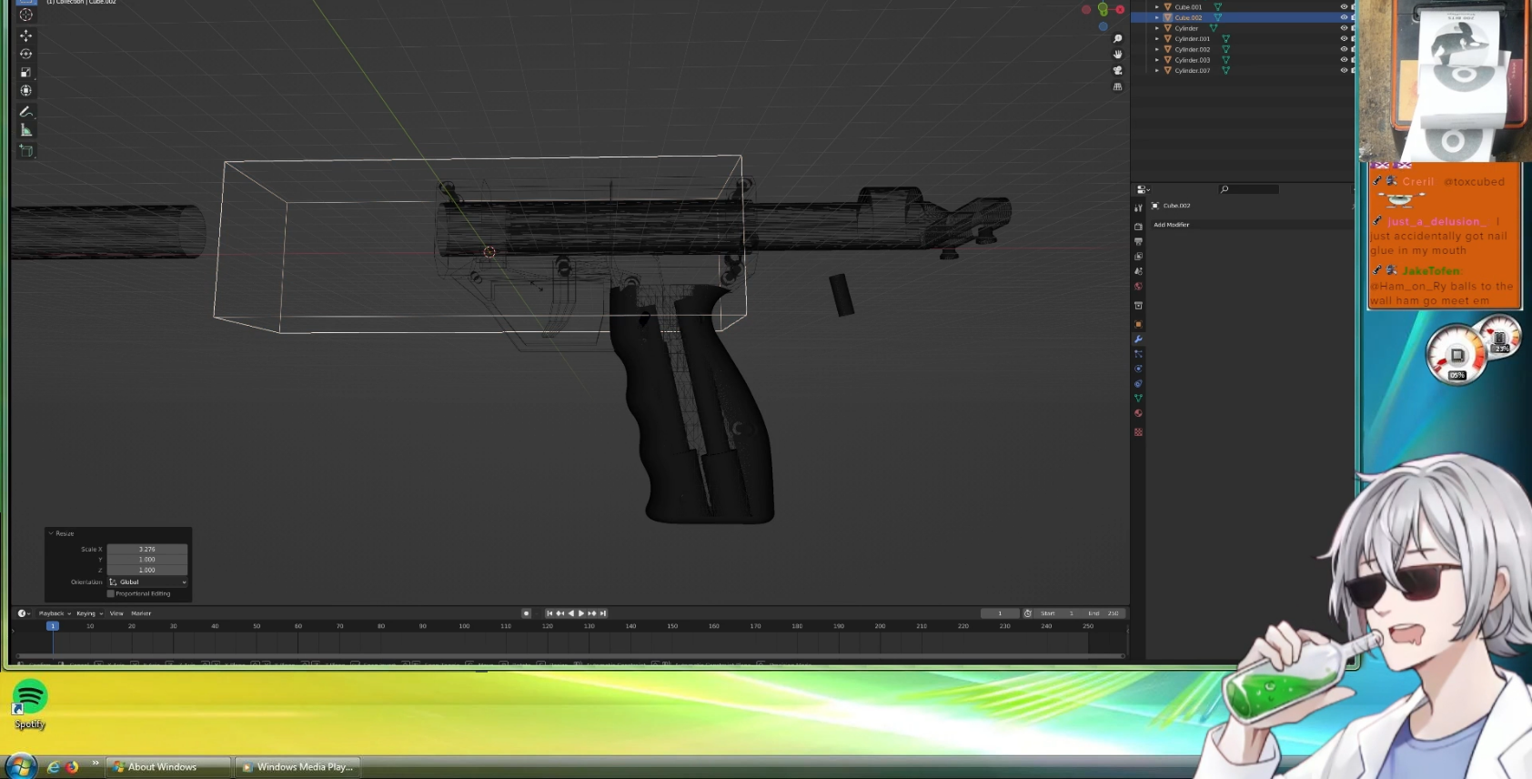
Task: Open the Keying menu in timeline
Action: click(x=89, y=613)
